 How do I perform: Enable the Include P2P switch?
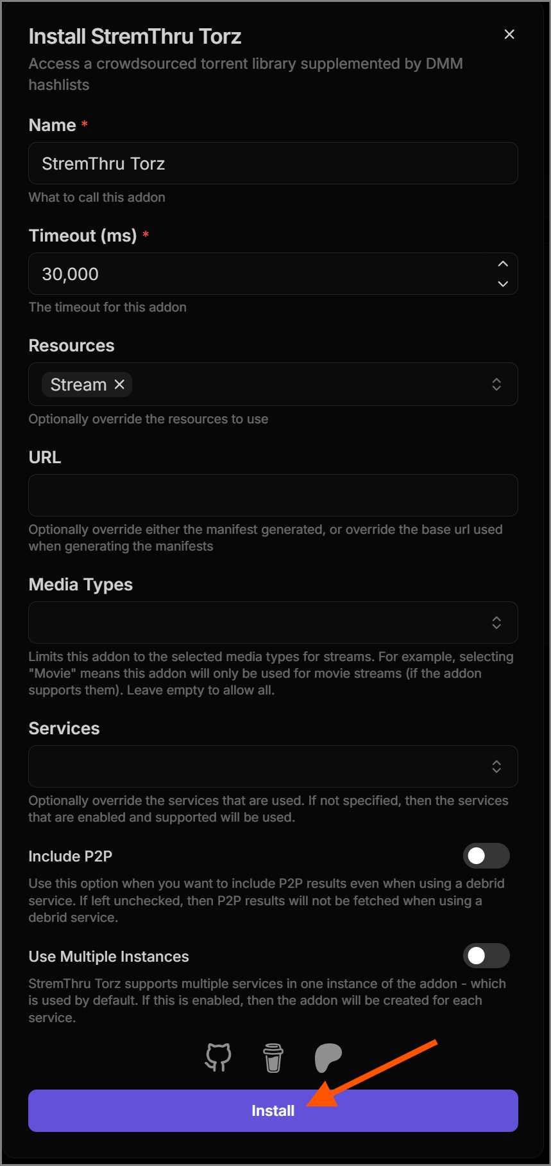[486, 856]
